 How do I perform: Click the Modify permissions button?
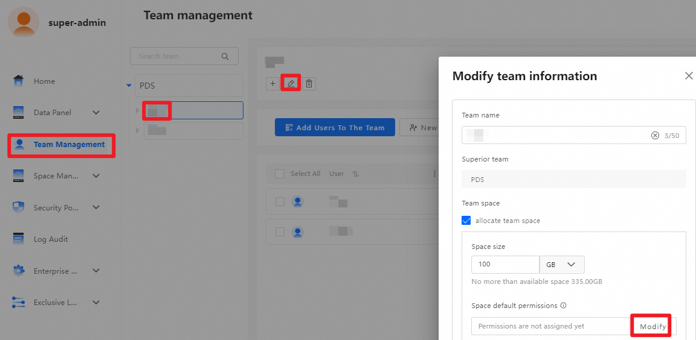click(x=652, y=327)
